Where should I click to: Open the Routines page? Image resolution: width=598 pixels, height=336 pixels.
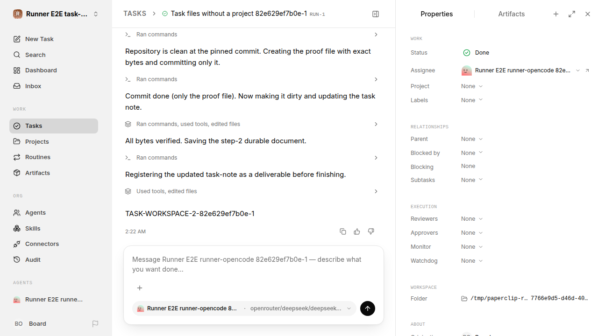[x=54, y=157]
